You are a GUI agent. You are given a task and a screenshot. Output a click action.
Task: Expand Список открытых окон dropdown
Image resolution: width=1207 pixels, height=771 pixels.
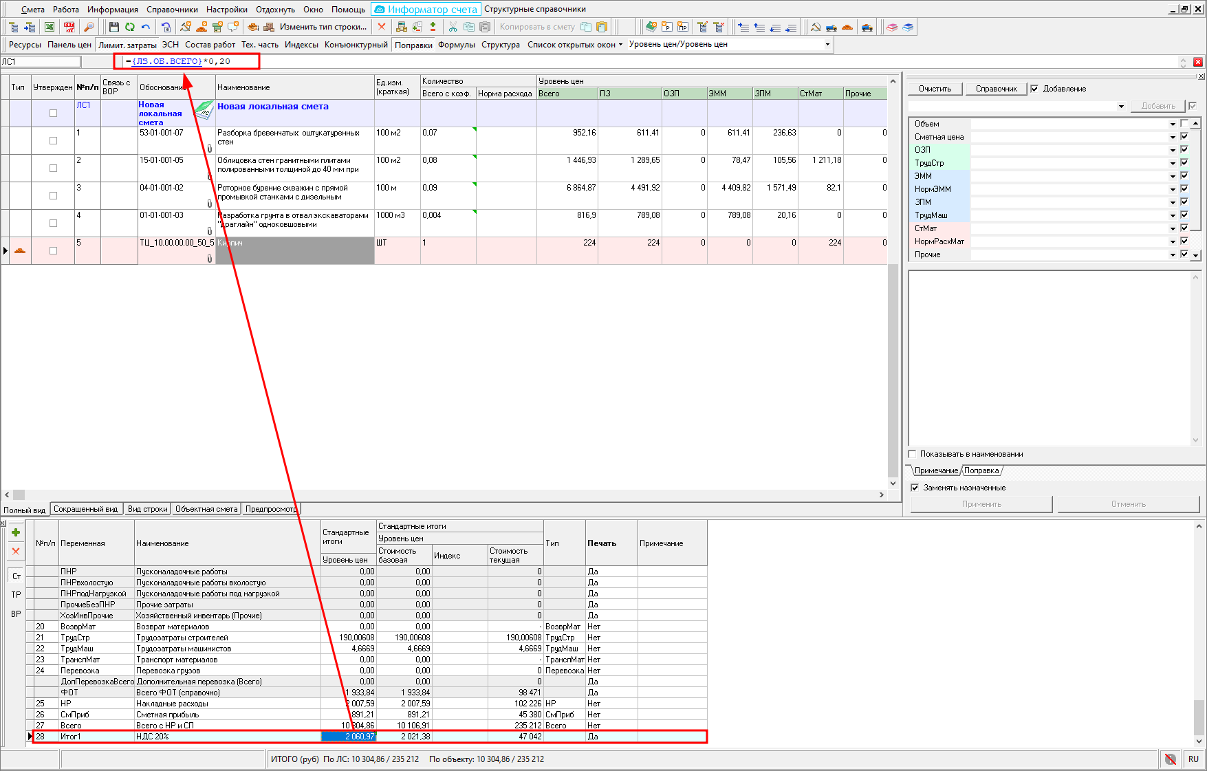click(575, 45)
